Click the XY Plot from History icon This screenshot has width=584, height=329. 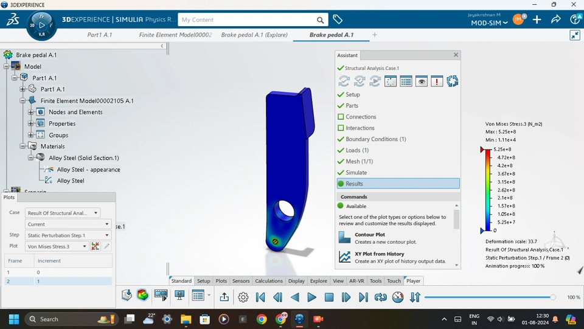344,257
